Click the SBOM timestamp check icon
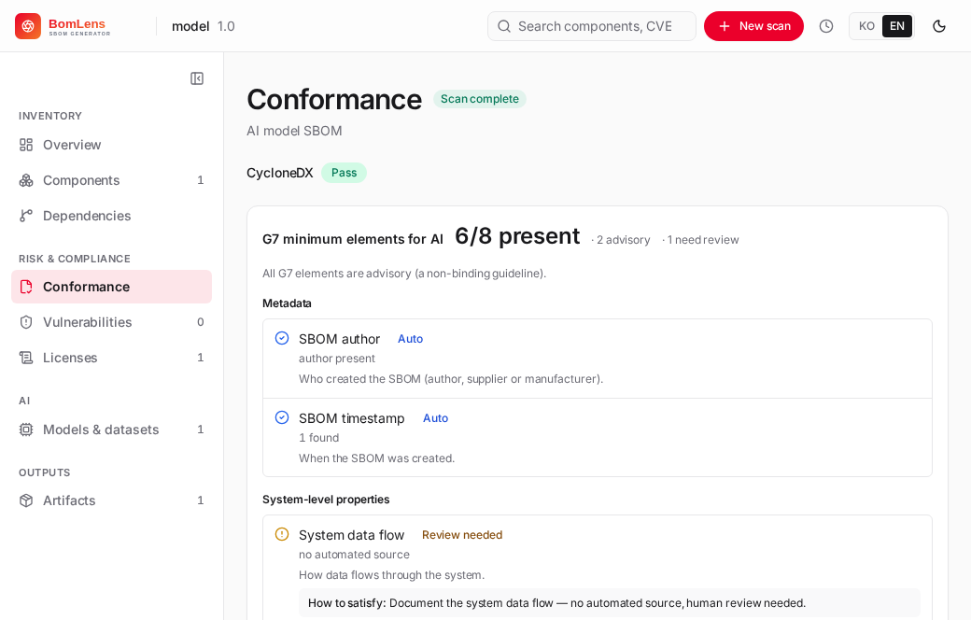 [x=282, y=417]
